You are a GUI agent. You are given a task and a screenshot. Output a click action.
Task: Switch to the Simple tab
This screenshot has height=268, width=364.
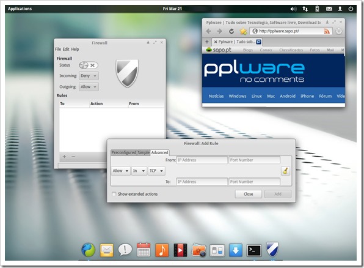click(144, 152)
